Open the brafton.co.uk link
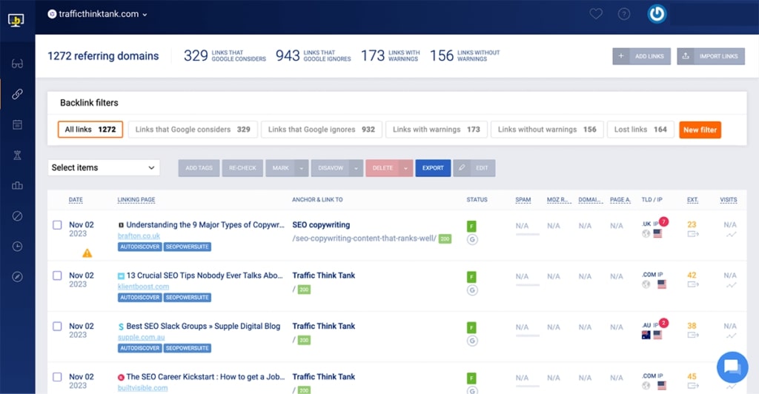 [x=139, y=236]
